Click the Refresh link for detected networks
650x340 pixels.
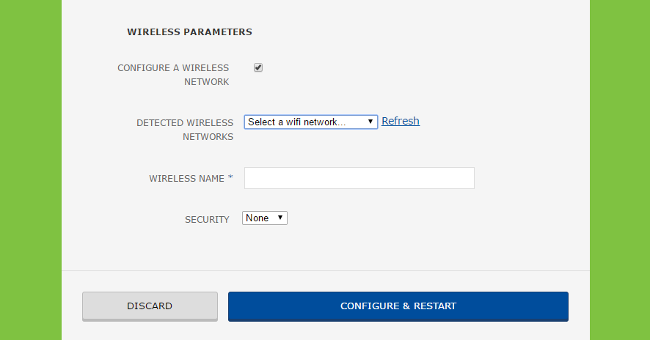401,121
